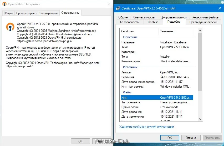Select the Дата создания 15.12.2021 16:11 row
This screenshot has width=224, height=146.
pos(157,112)
